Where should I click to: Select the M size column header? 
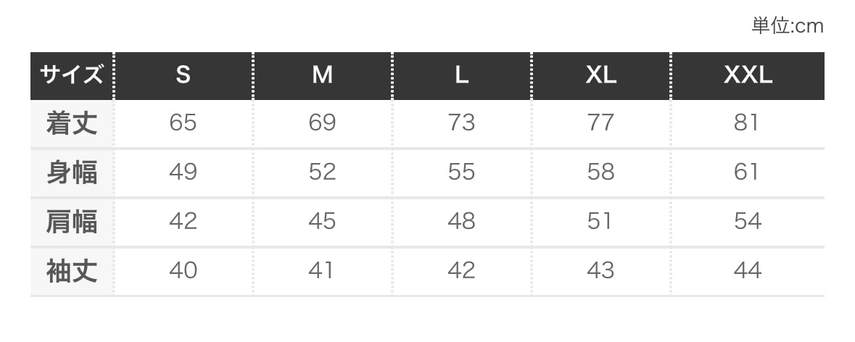click(322, 75)
